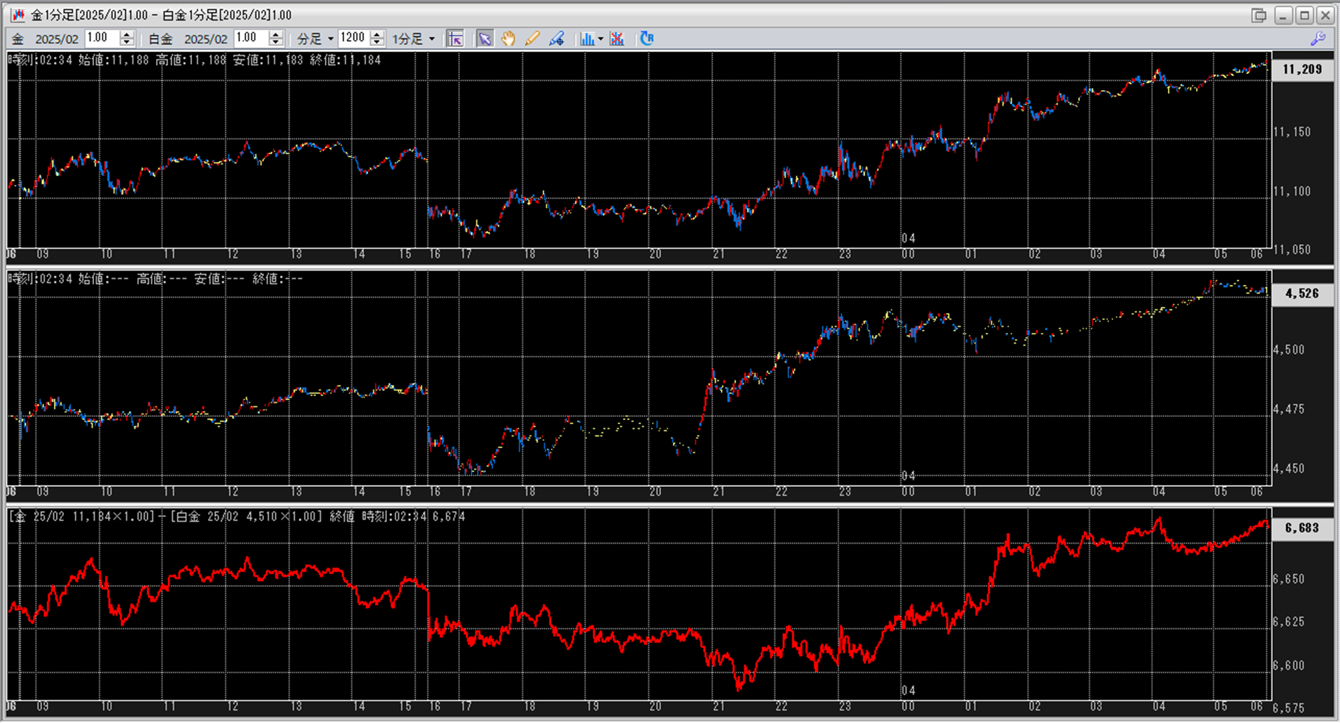The image size is (1340, 723).
Task: Open the 分足 timeframe type dropdown
Action: 315,39
